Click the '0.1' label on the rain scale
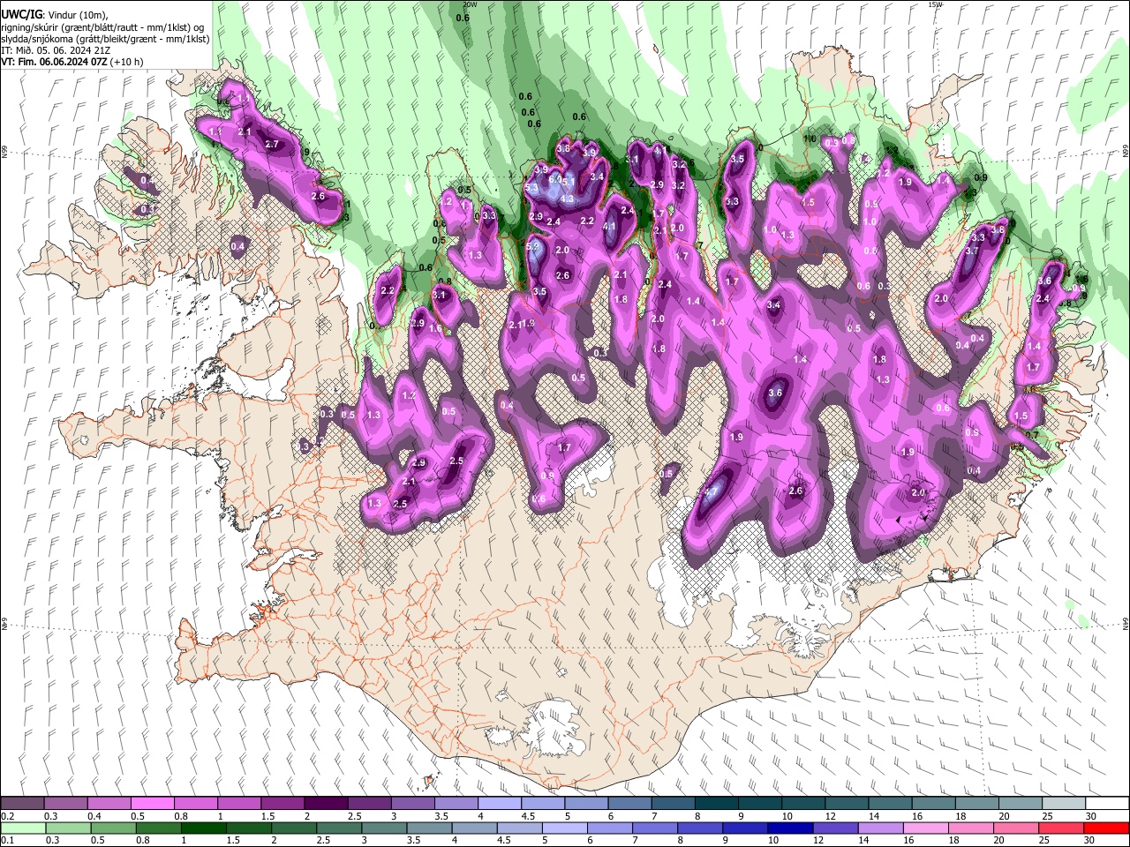This screenshot has width=1130, height=847. click(x=7, y=841)
